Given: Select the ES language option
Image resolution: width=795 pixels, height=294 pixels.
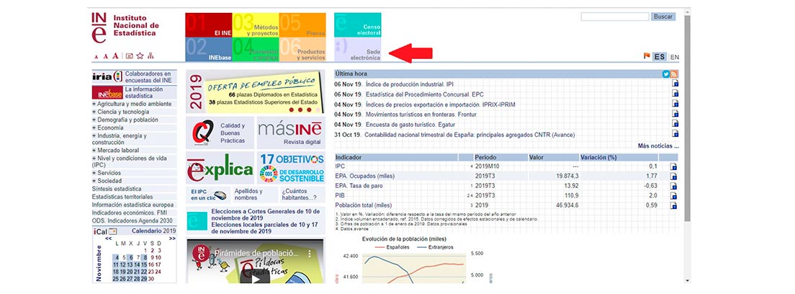Looking at the screenshot, I should tap(659, 56).
